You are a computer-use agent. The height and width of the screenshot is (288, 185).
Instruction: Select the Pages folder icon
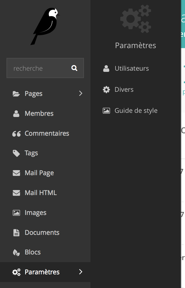point(17,93)
